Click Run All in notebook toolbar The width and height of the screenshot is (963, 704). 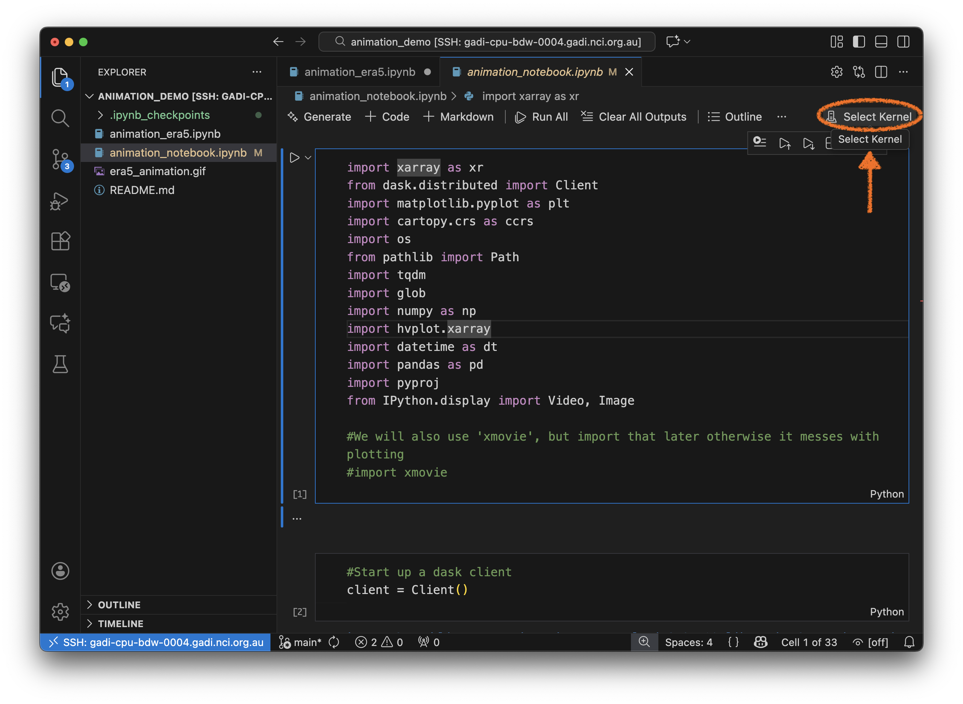[542, 117]
